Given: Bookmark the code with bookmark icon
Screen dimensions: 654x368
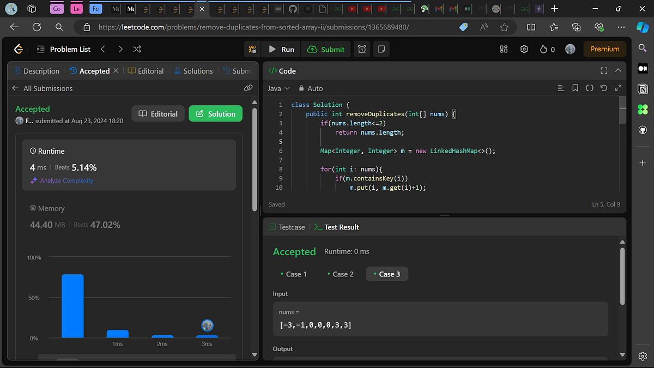Looking at the screenshot, I should coord(575,88).
